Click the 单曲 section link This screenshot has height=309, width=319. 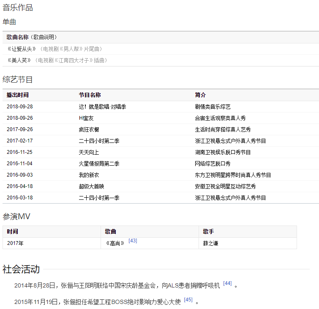click(9, 22)
